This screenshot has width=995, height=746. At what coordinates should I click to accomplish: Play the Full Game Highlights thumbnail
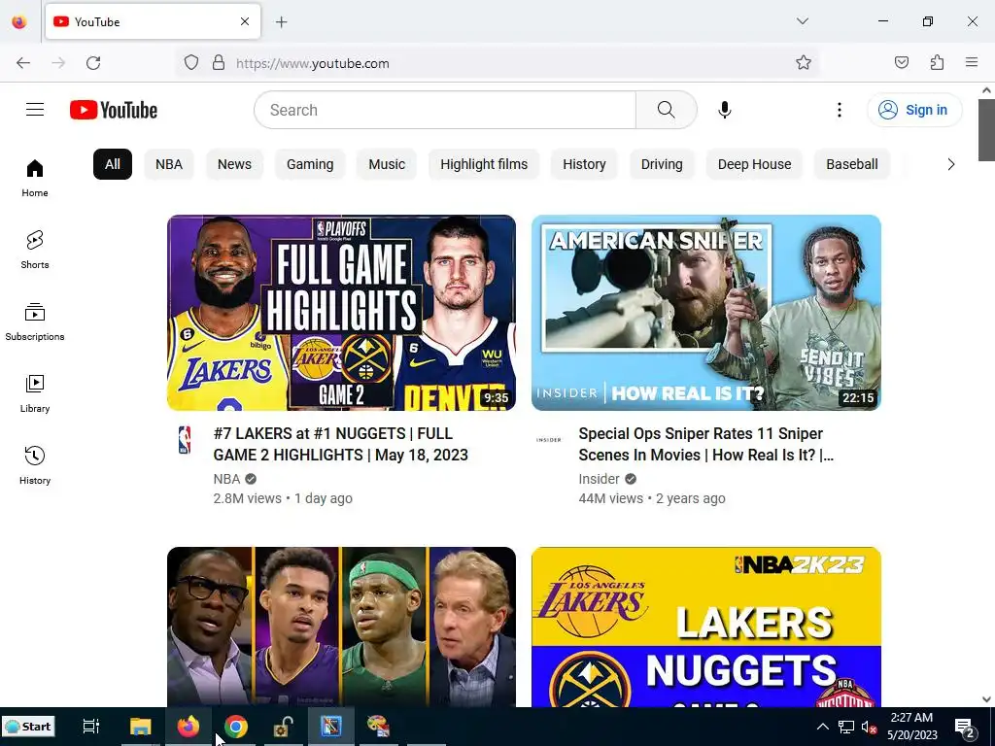tap(341, 313)
